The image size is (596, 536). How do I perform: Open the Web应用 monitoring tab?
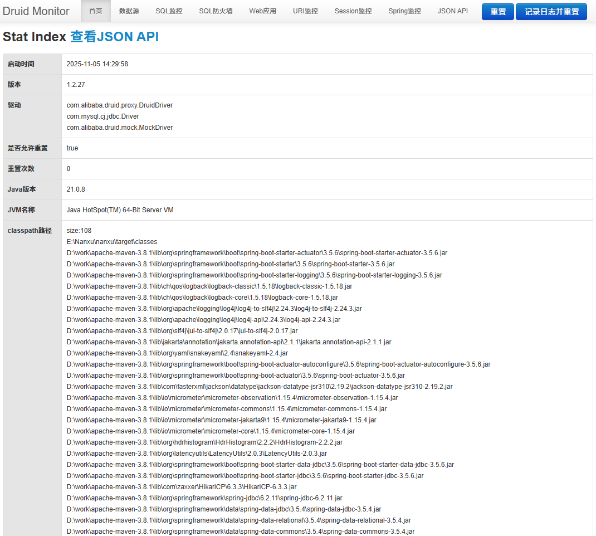pos(262,11)
